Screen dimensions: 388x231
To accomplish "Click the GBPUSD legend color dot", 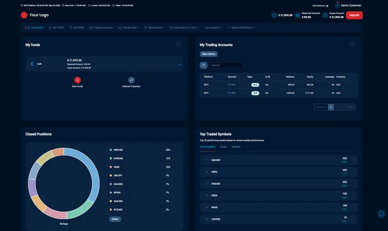I will 110,150.
